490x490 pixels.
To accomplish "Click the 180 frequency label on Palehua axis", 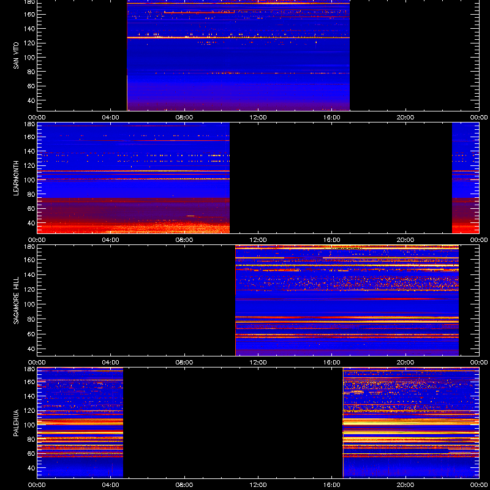I will 30,369.
